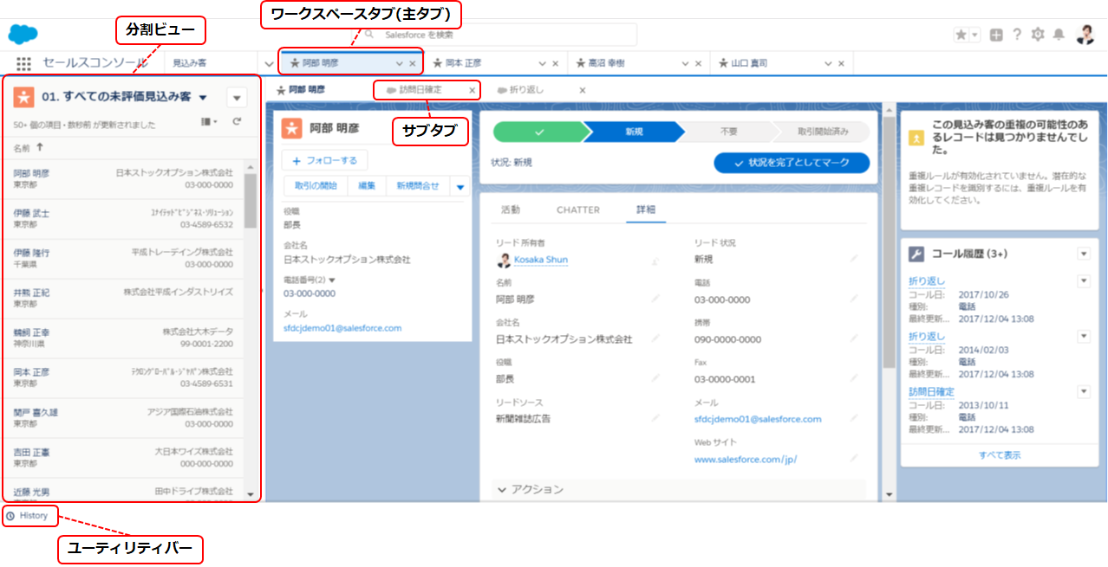Open global actions with the plus icon
The width and height of the screenshot is (1108, 567).
[996, 33]
